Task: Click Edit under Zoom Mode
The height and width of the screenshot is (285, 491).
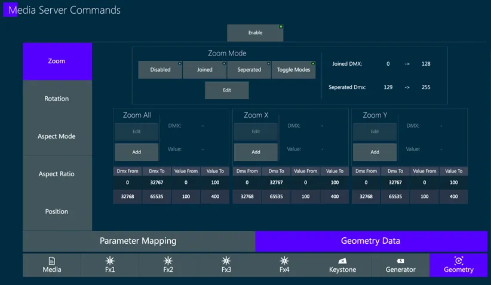Action: pyautogui.click(x=227, y=90)
